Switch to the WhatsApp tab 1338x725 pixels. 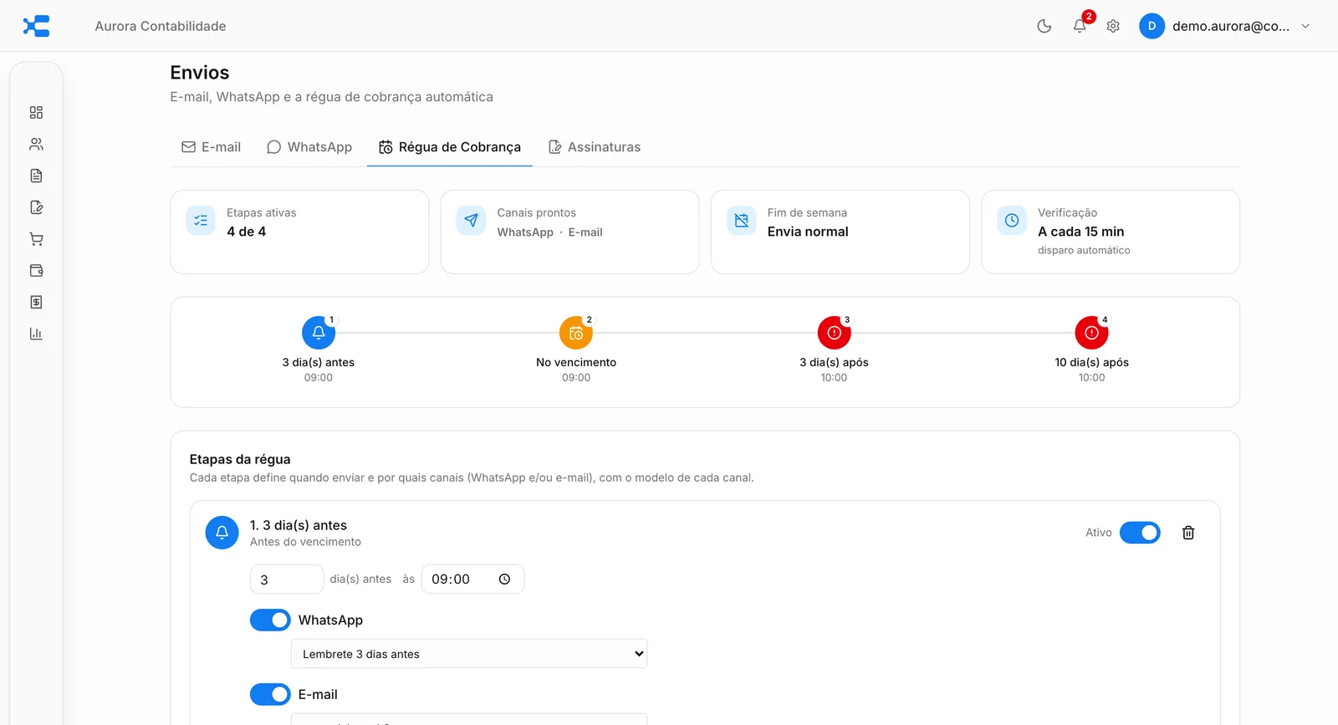[x=309, y=147]
